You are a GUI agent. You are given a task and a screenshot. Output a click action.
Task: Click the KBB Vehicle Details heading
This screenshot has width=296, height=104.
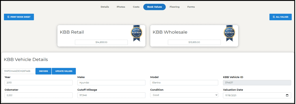coord(26,60)
